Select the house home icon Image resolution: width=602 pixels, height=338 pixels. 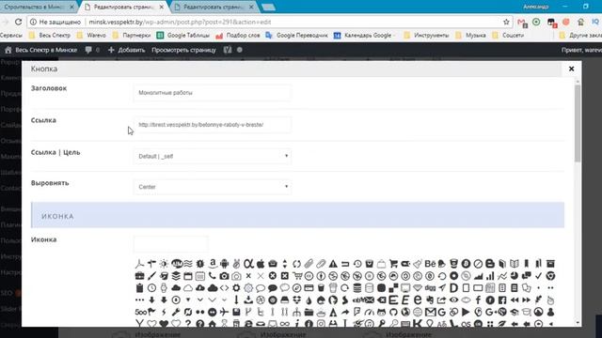pyautogui.click(x=212, y=324)
